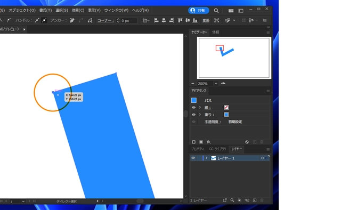Cut path at selected anchor points
This screenshot has height=210, width=341.
point(90,20)
